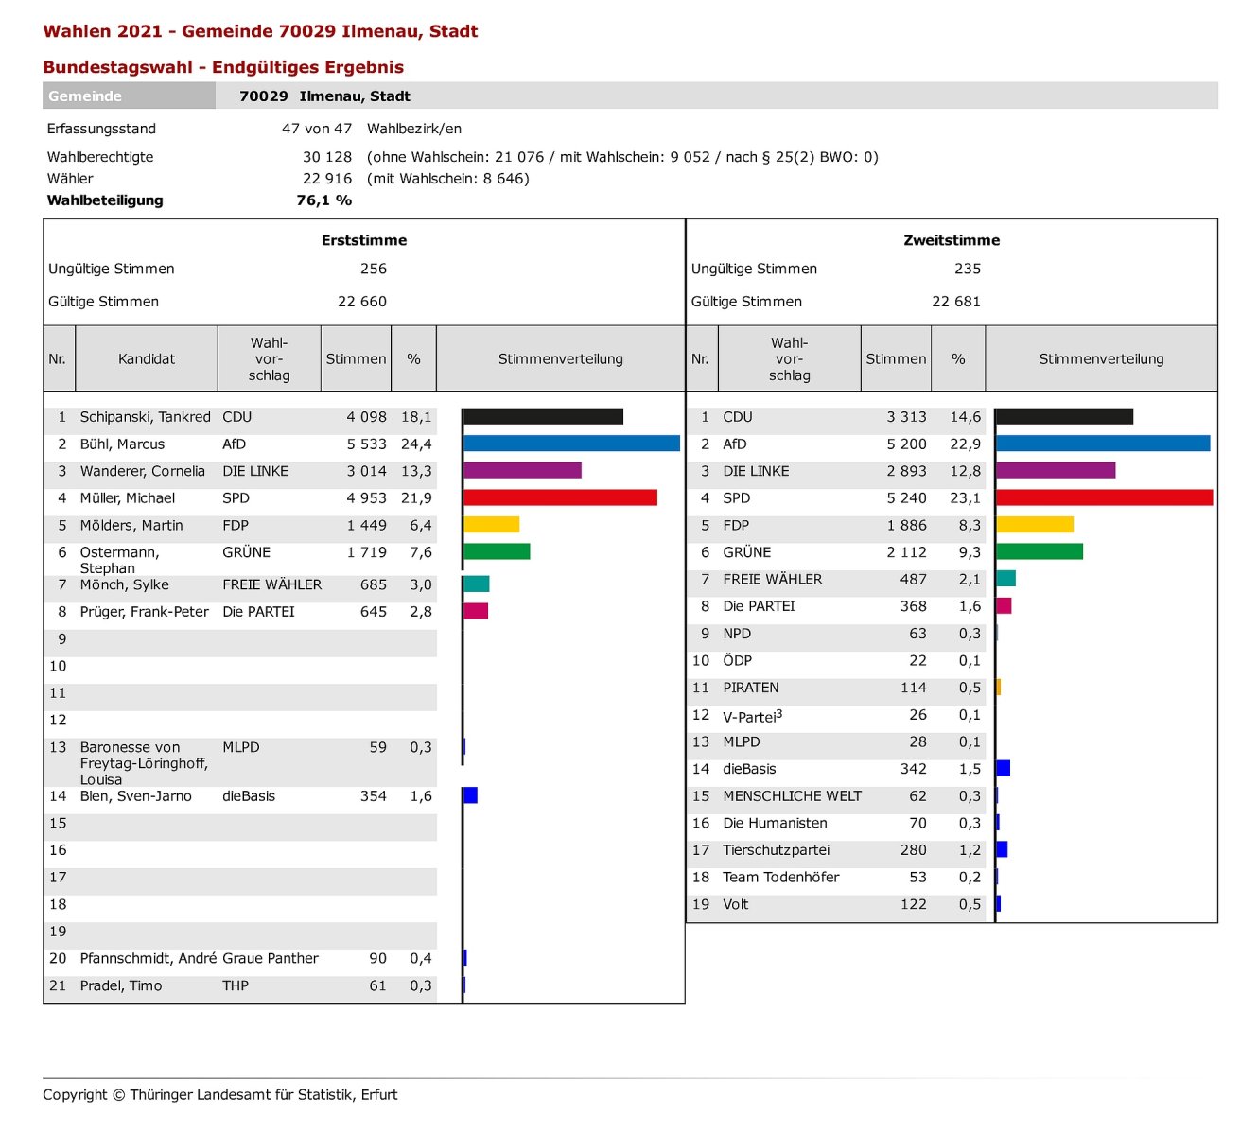The width and height of the screenshot is (1258, 1133).
Task: Click the Zweitstimme 'Volt' row label
Action: 736,904
